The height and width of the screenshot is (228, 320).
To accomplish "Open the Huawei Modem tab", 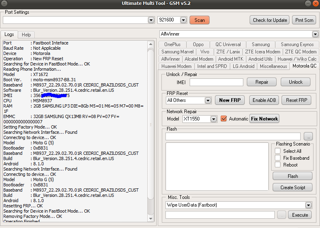I will tap(176, 66).
